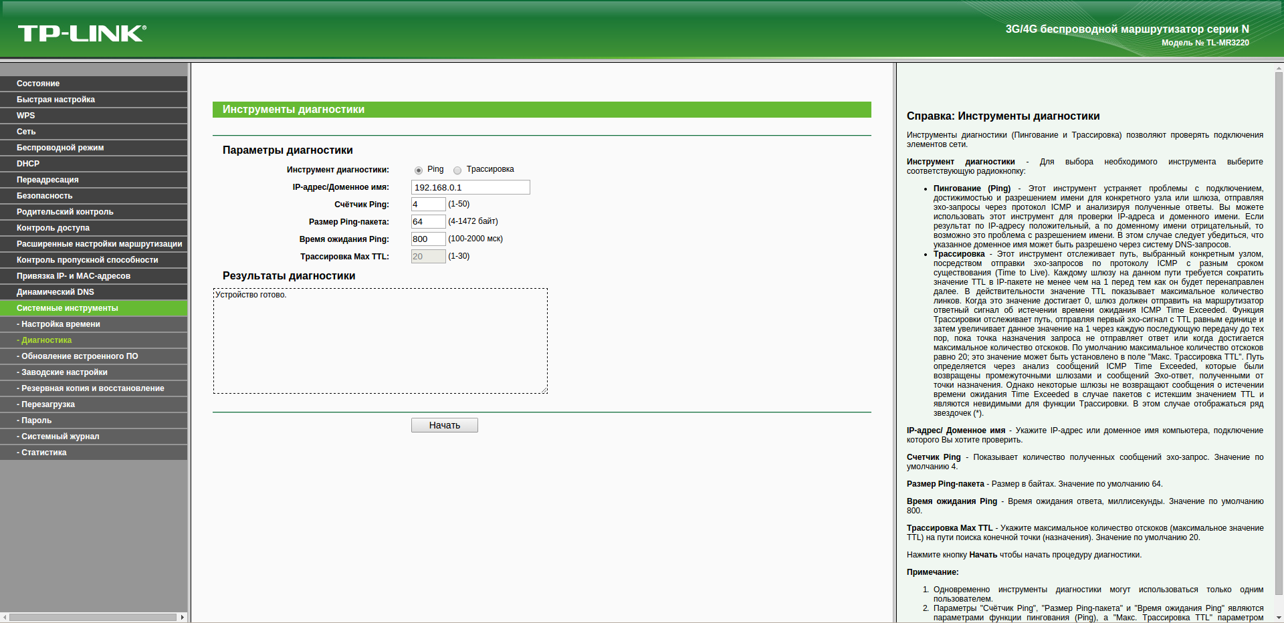Open the Системный журнал page
This screenshot has height=623, width=1284.
pyautogui.click(x=60, y=437)
